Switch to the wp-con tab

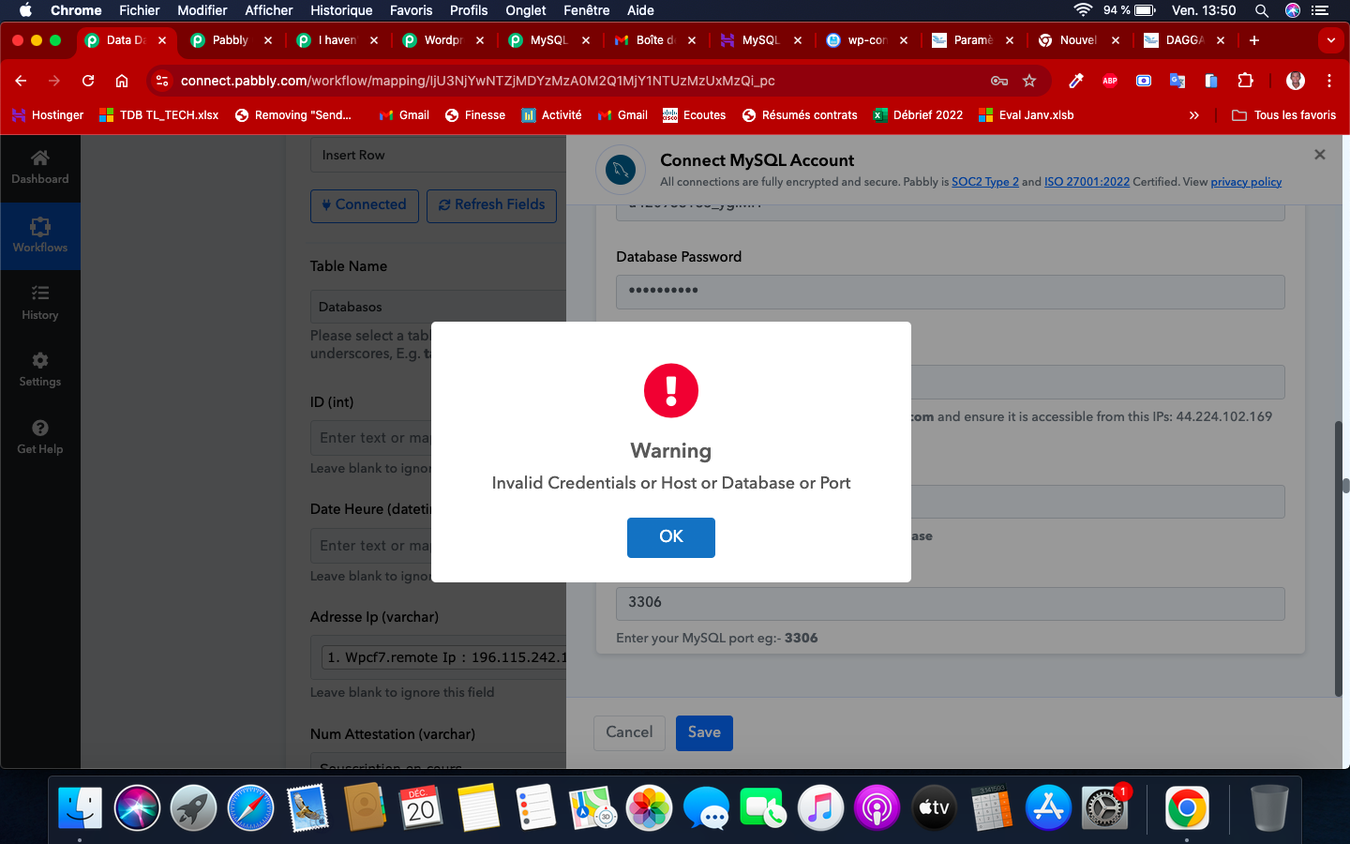pyautogui.click(x=866, y=40)
